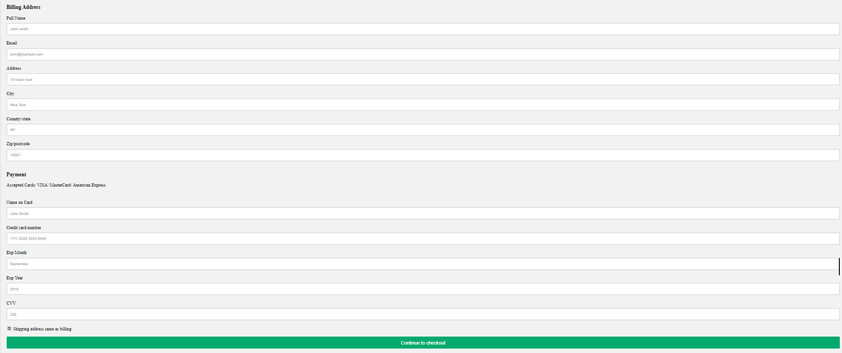Image resolution: width=842 pixels, height=353 pixels.
Task: Click the Full Name input field
Action: (423, 29)
